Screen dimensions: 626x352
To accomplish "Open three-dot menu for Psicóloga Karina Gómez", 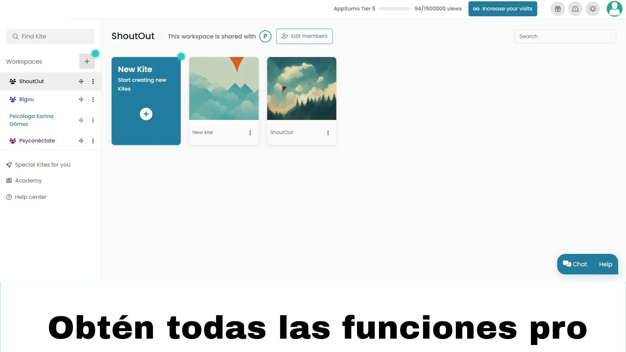I will coord(93,120).
